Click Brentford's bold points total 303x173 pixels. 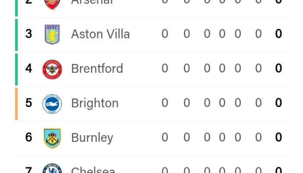coord(278,68)
